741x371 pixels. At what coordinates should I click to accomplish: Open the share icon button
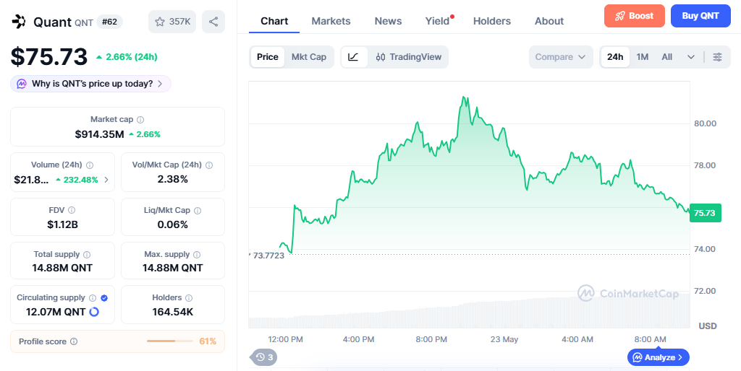[x=213, y=21]
